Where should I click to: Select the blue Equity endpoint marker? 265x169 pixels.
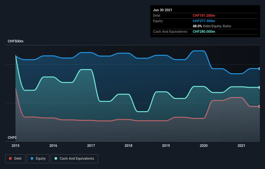[260, 69]
